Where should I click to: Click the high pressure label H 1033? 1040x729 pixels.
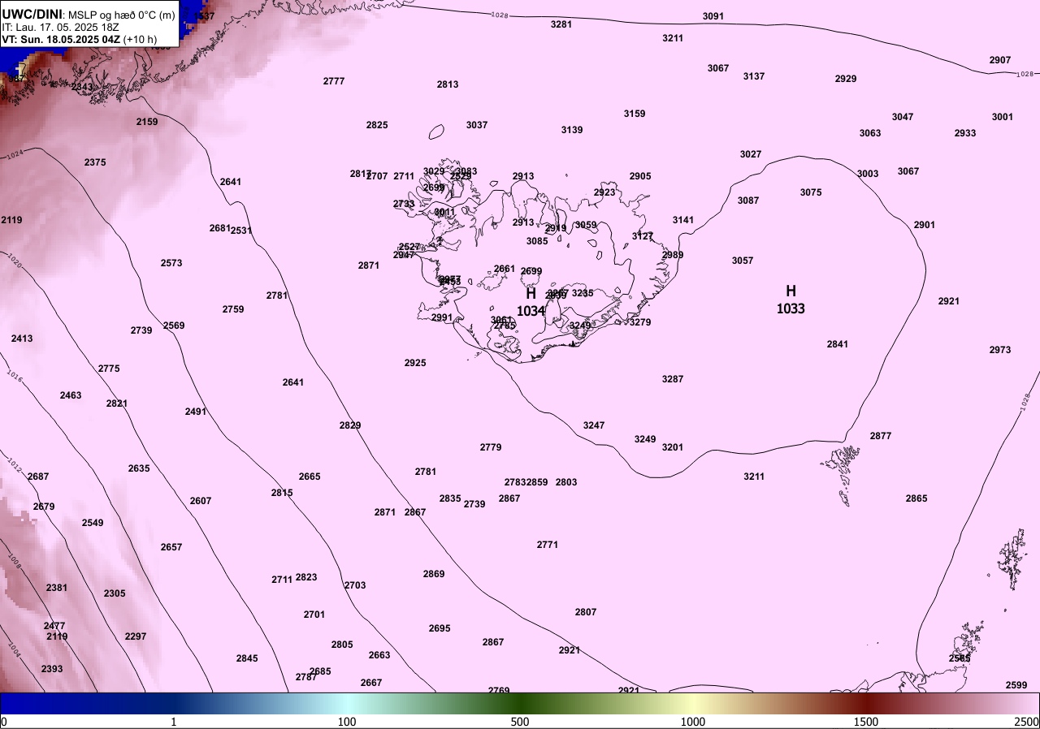tap(791, 299)
